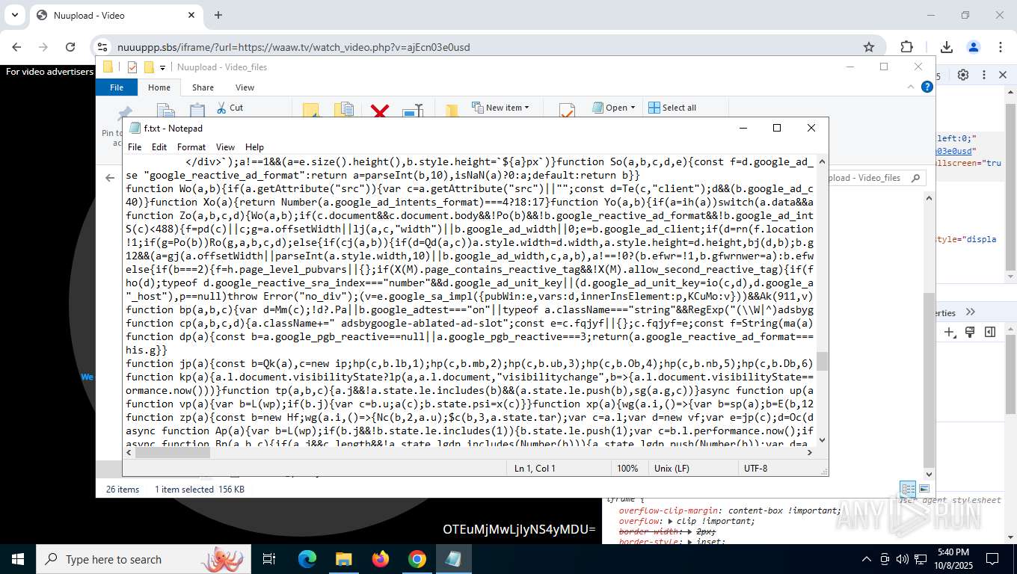Click the Notepad scroll right arrow

click(x=810, y=452)
